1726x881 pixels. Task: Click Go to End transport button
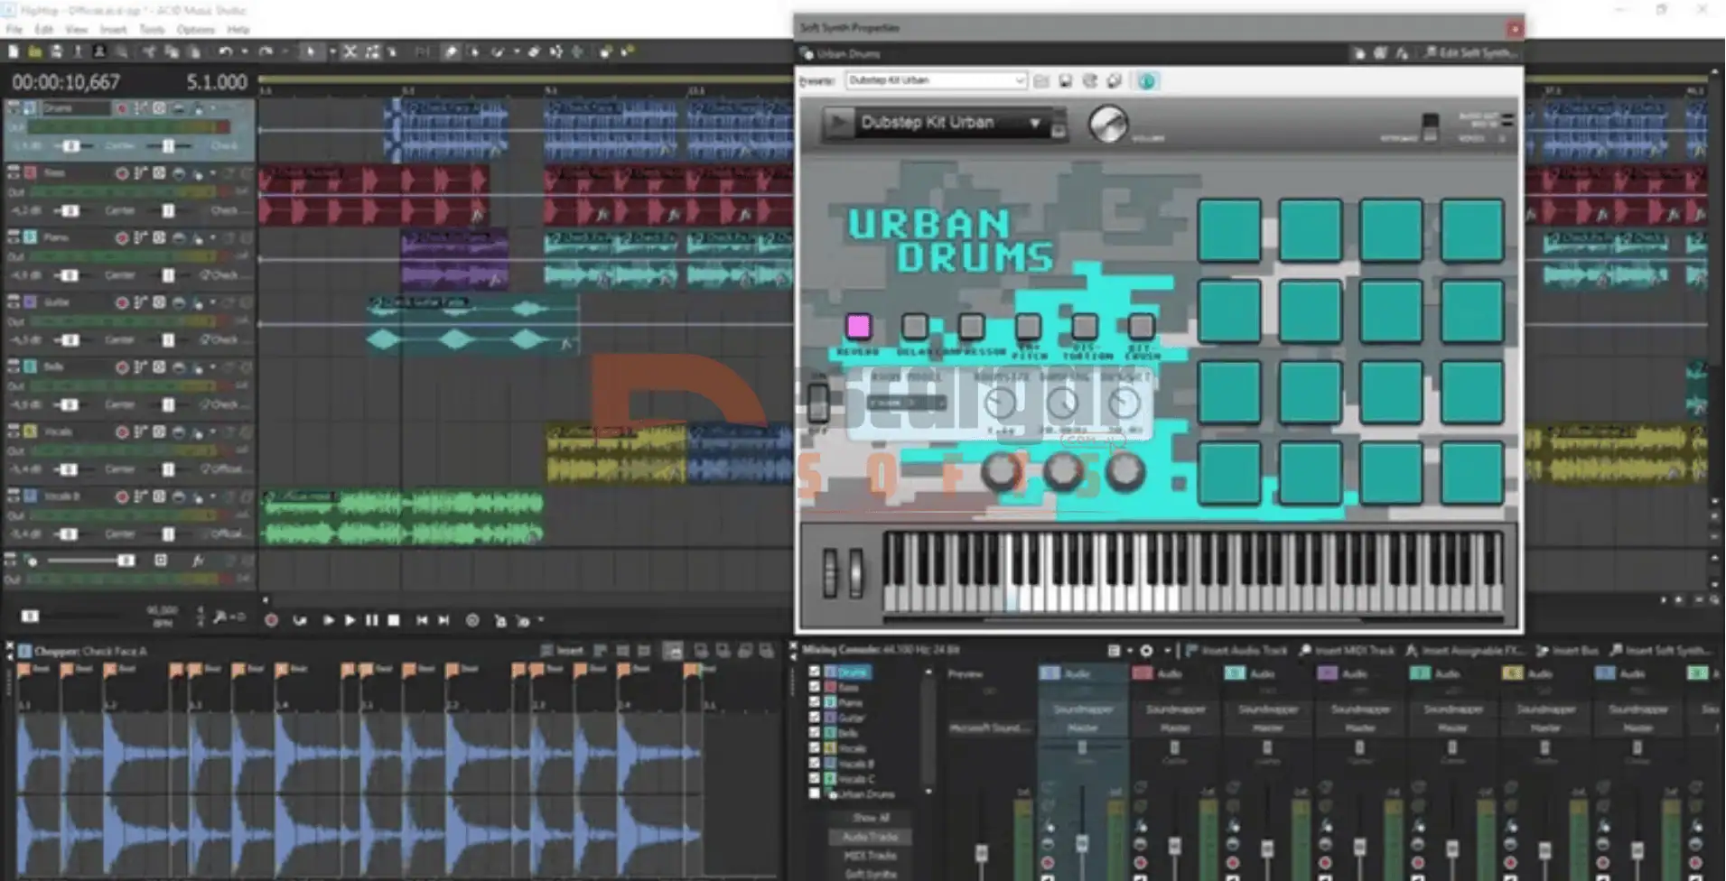tap(443, 620)
